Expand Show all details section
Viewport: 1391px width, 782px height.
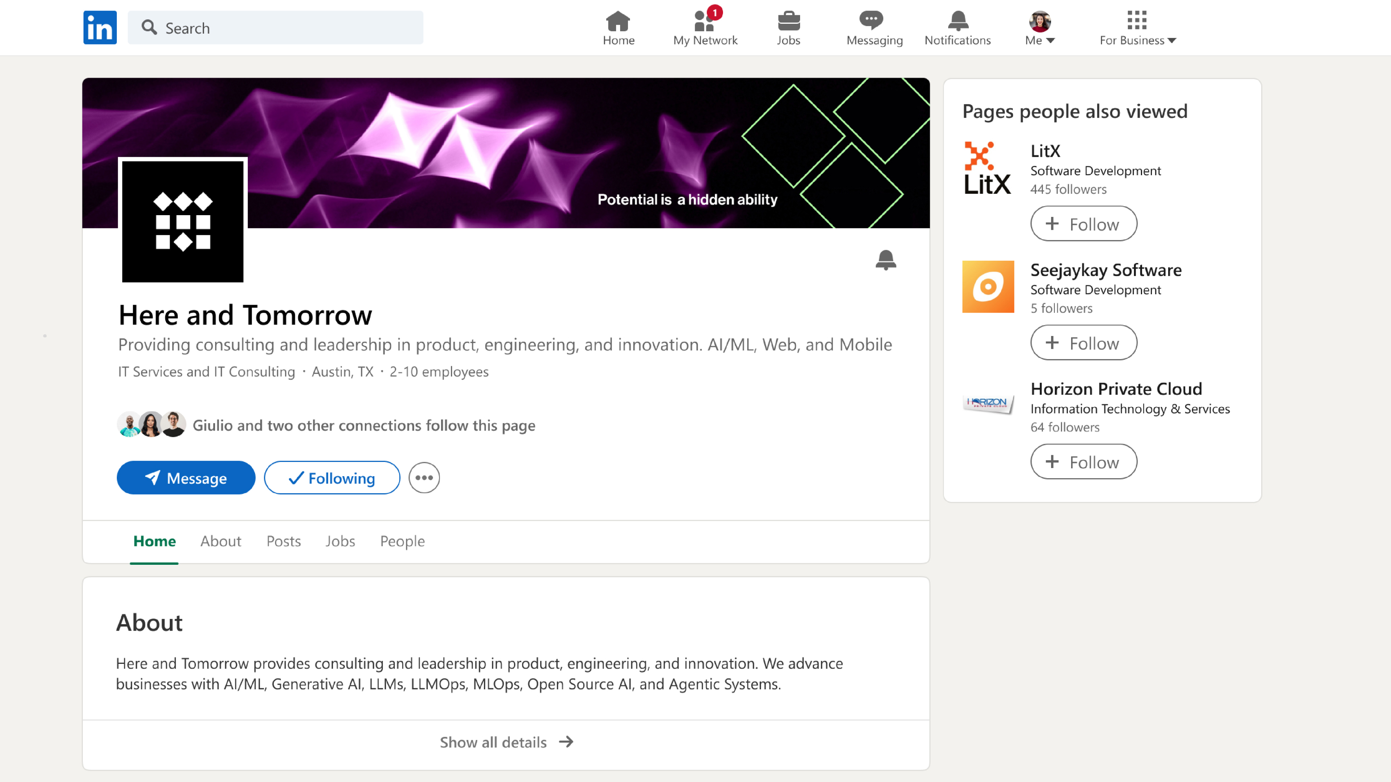(x=506, y=742)
